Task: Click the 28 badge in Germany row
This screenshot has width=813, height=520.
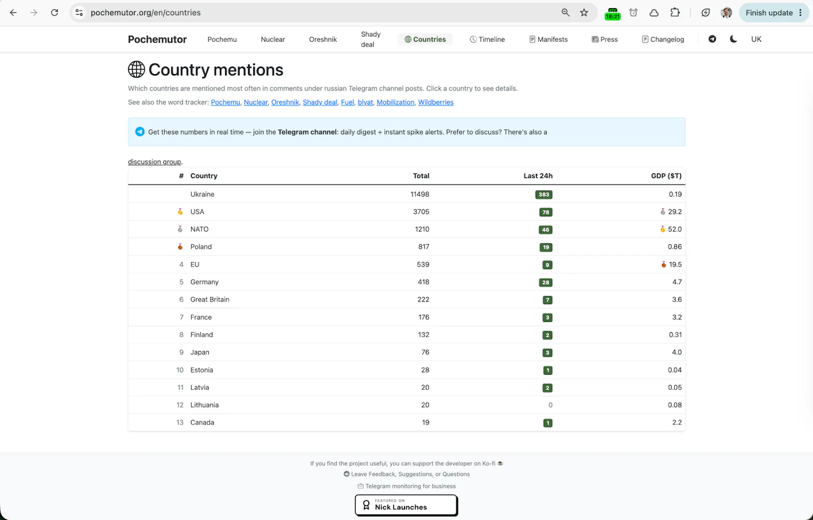Action: pos(546,282)
